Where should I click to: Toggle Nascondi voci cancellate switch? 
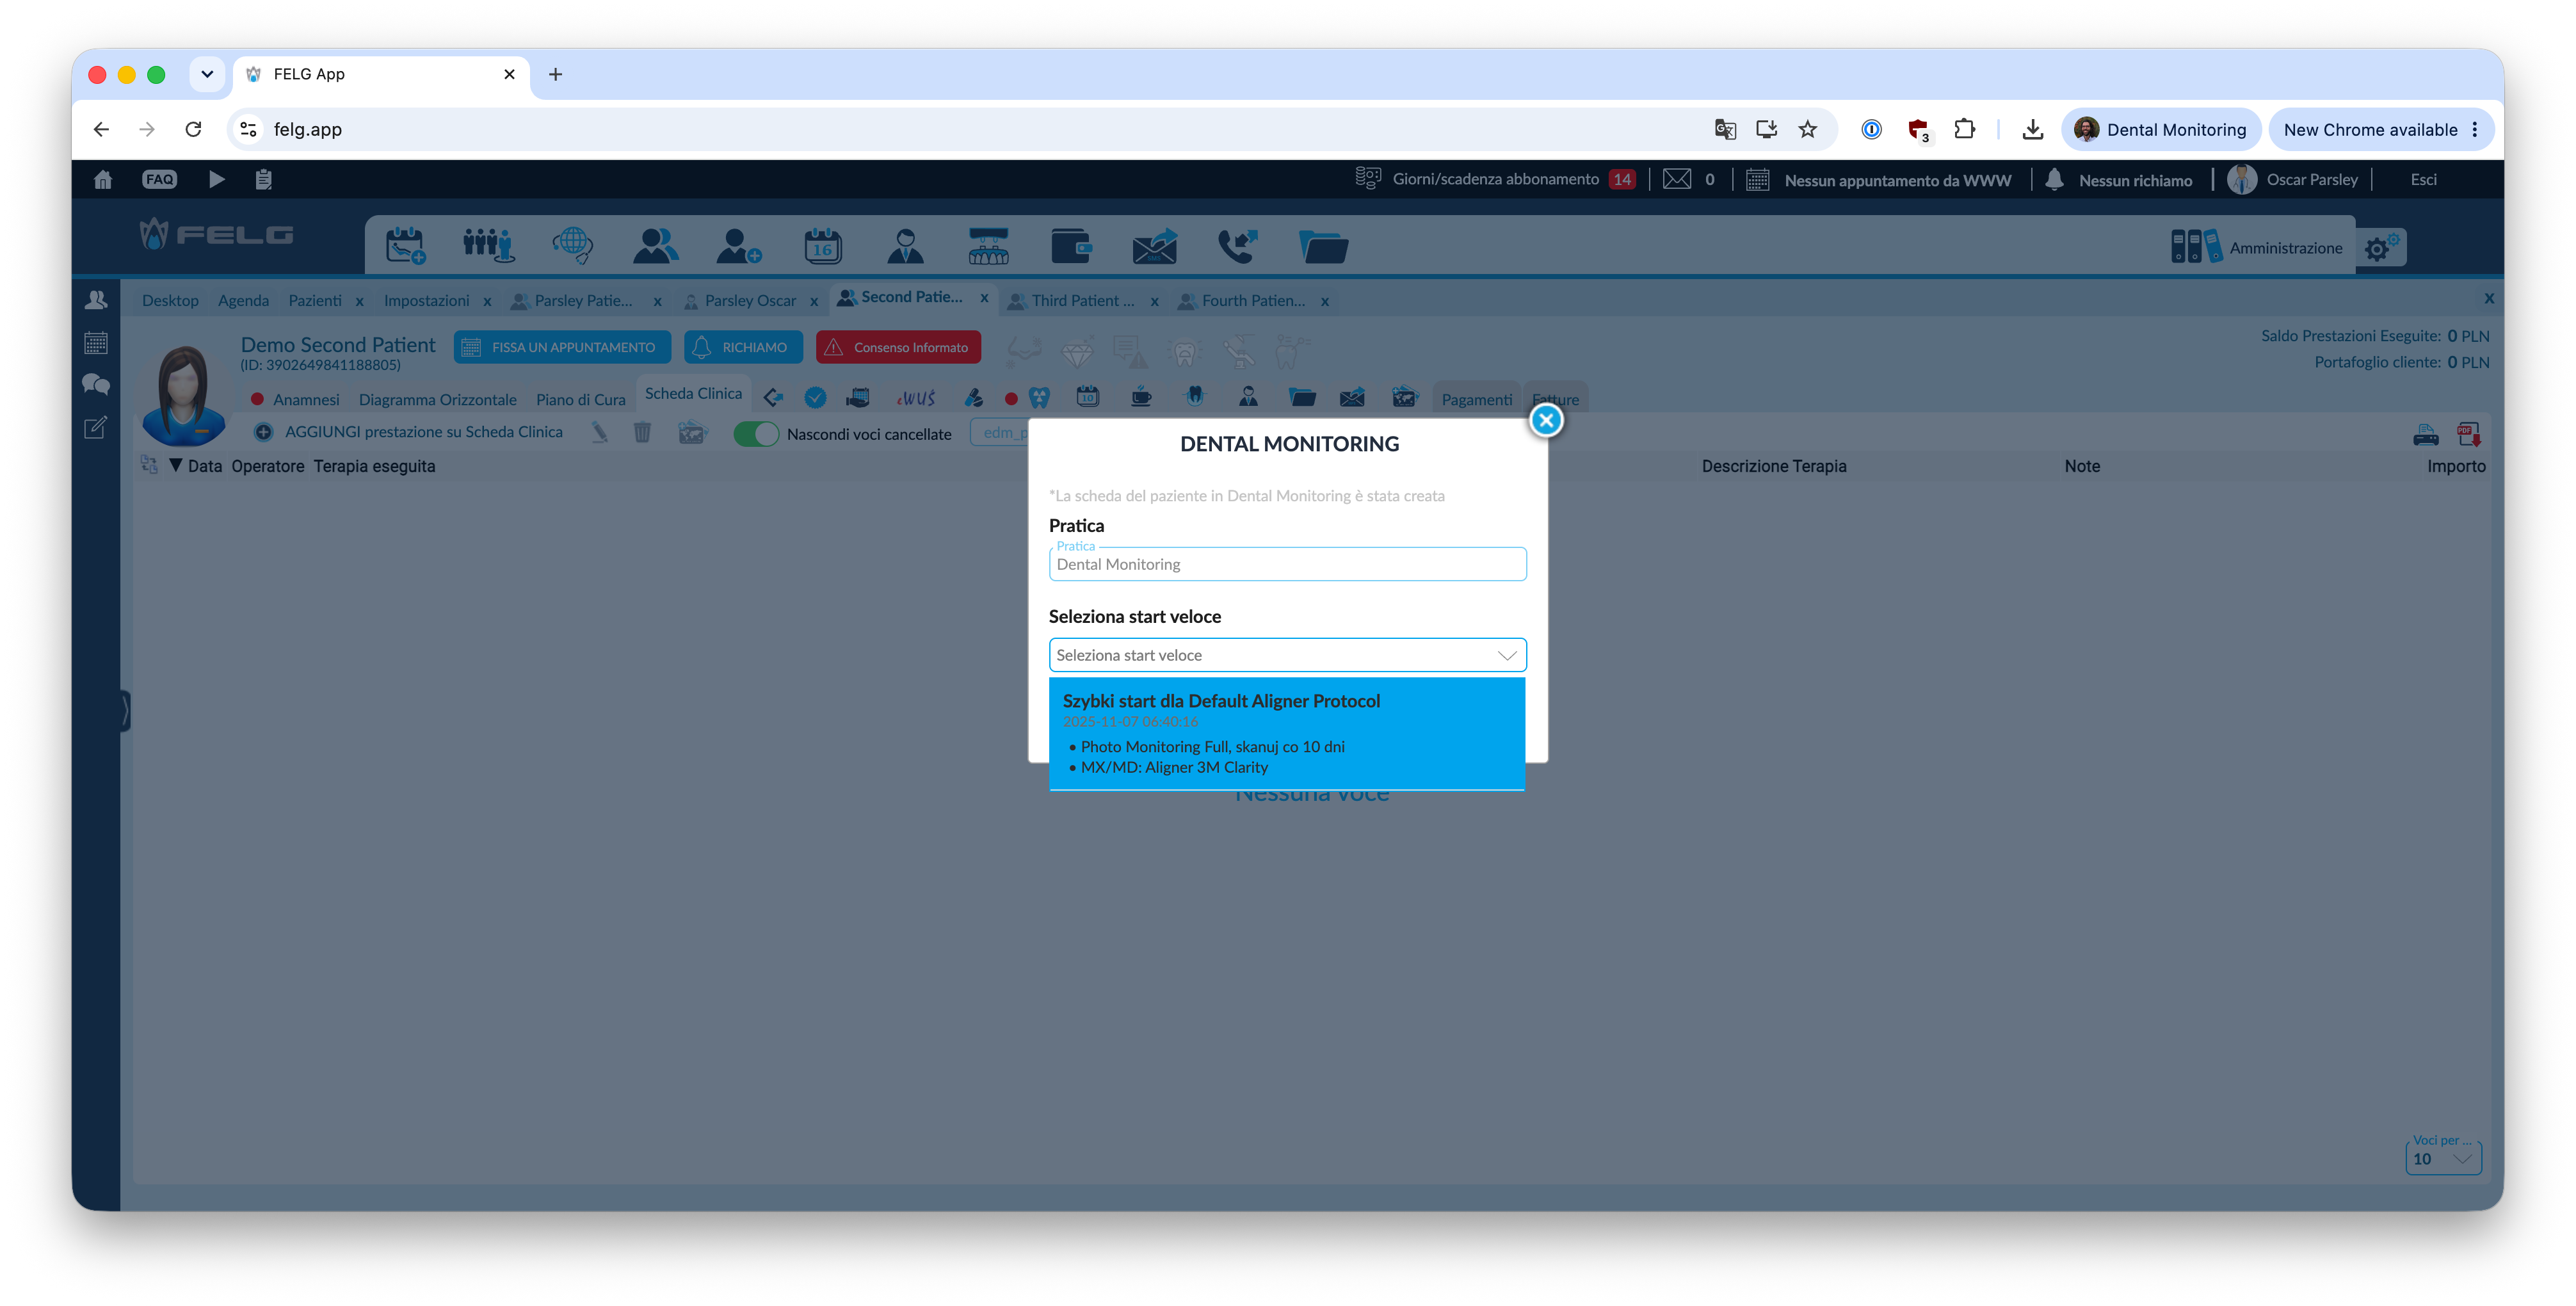755,434
